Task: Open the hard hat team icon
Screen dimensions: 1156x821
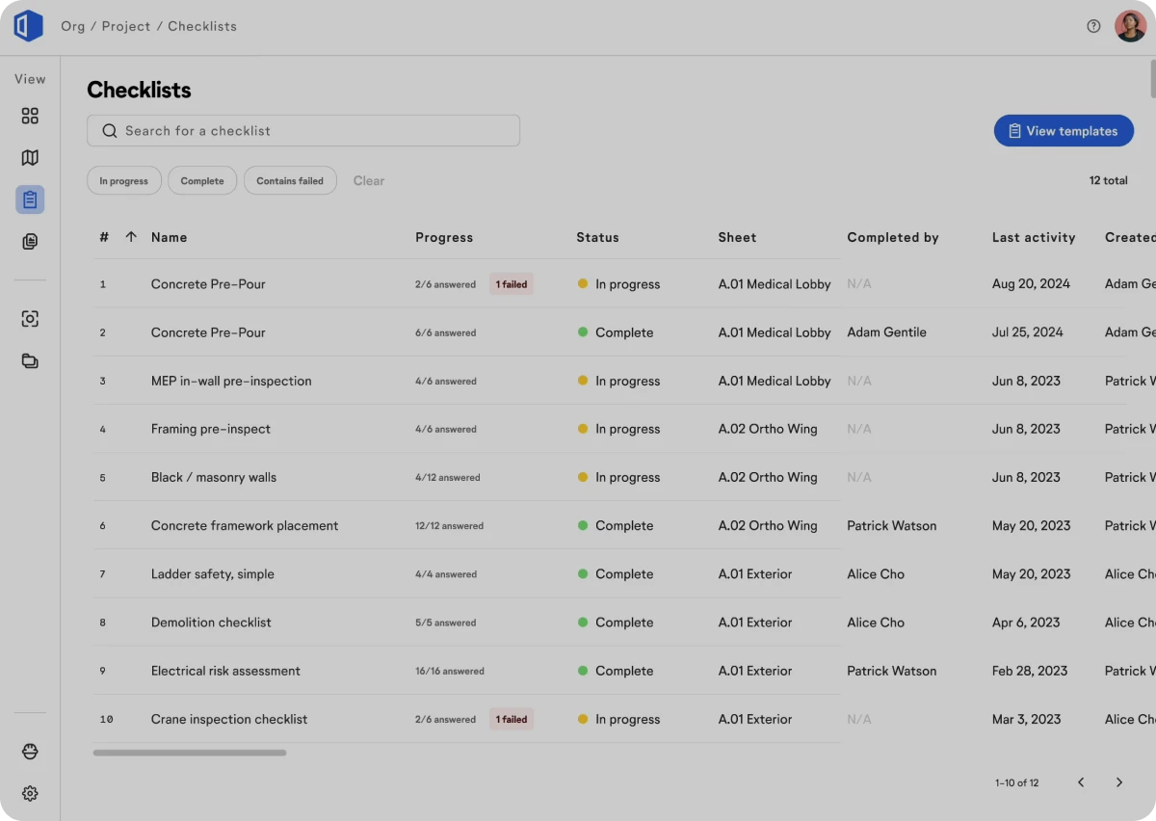Action: tap(30, 752)
